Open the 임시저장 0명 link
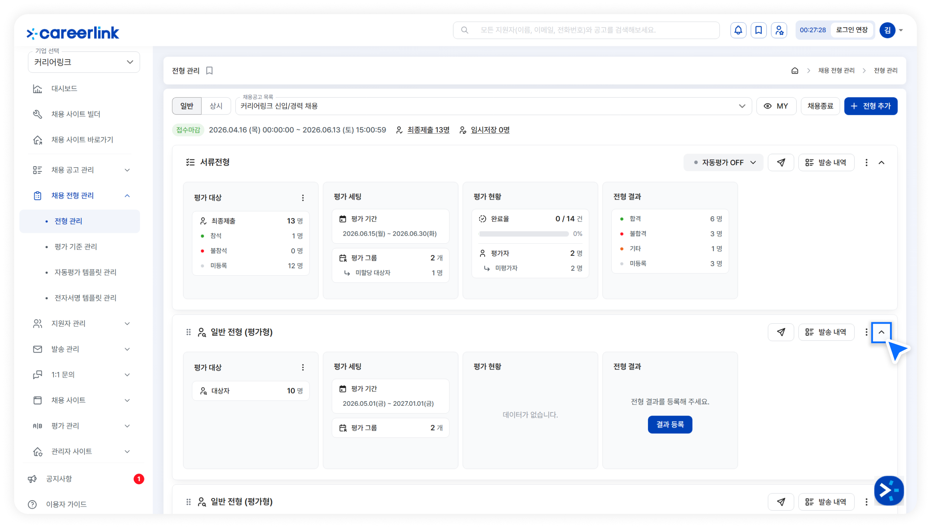The width and height of the screenshot is (931, 528). (490, 130)
